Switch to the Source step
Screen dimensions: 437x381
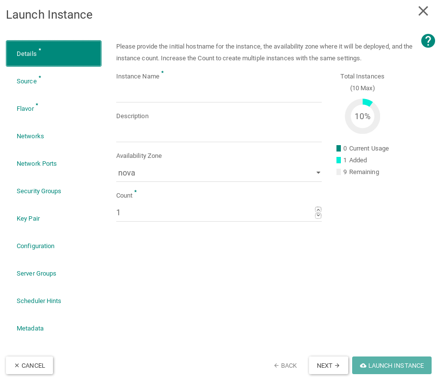pyautogui.click(x=26, y=81)
